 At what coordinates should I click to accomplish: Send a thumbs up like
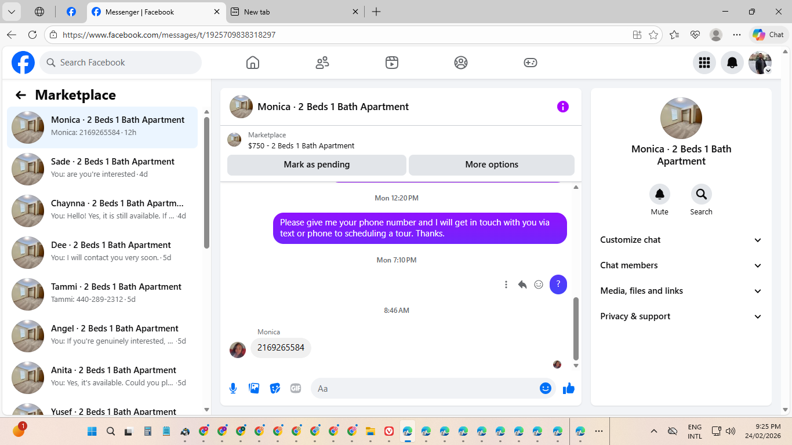click(569, 388)
